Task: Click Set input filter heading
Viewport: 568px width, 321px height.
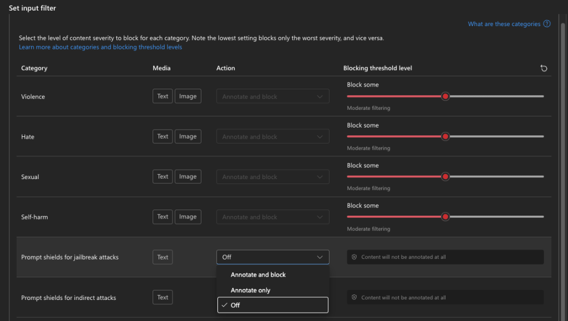Action: pos(32,8)
